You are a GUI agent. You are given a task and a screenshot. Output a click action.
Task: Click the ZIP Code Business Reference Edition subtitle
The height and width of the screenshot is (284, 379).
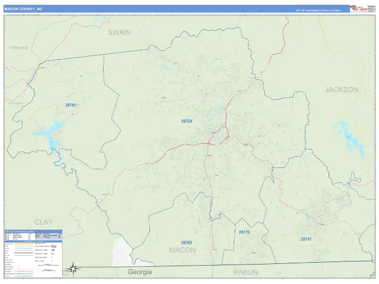(x=318, y=11)
